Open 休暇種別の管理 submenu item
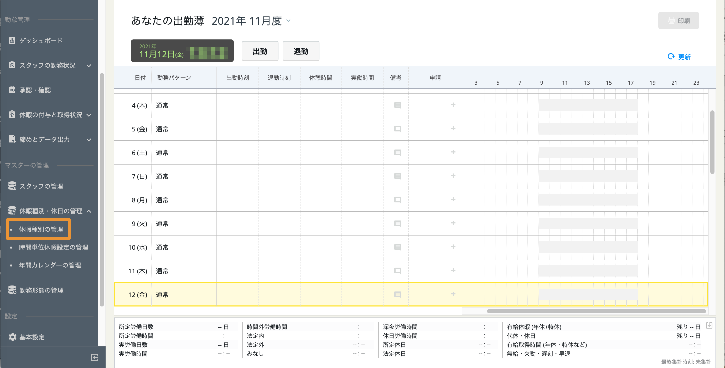 (x=41, y=229)
